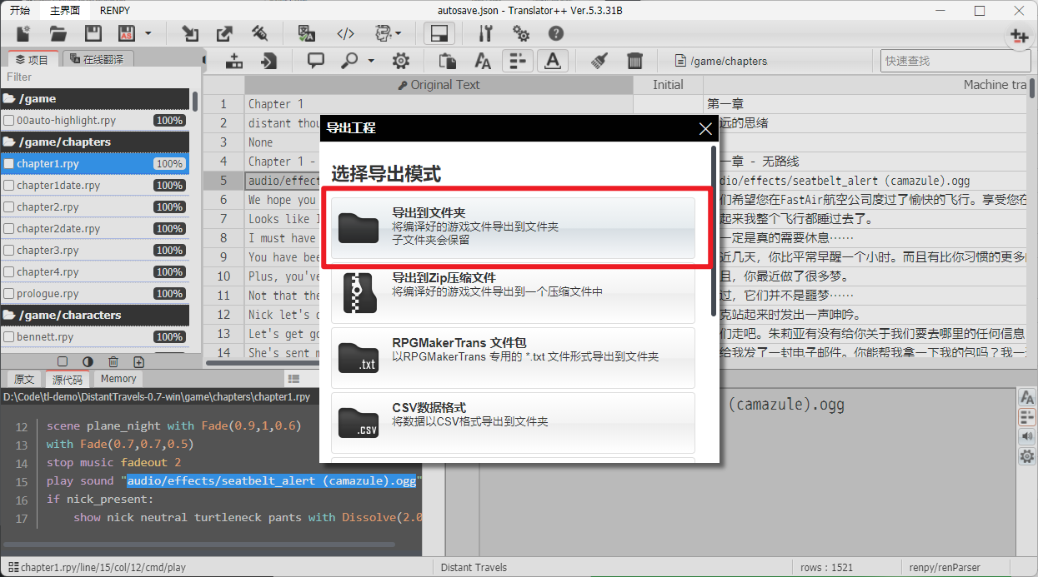Click the Initial column header
The width and height of the screenshot is (1038, 577).
click(x=668, y=85)
